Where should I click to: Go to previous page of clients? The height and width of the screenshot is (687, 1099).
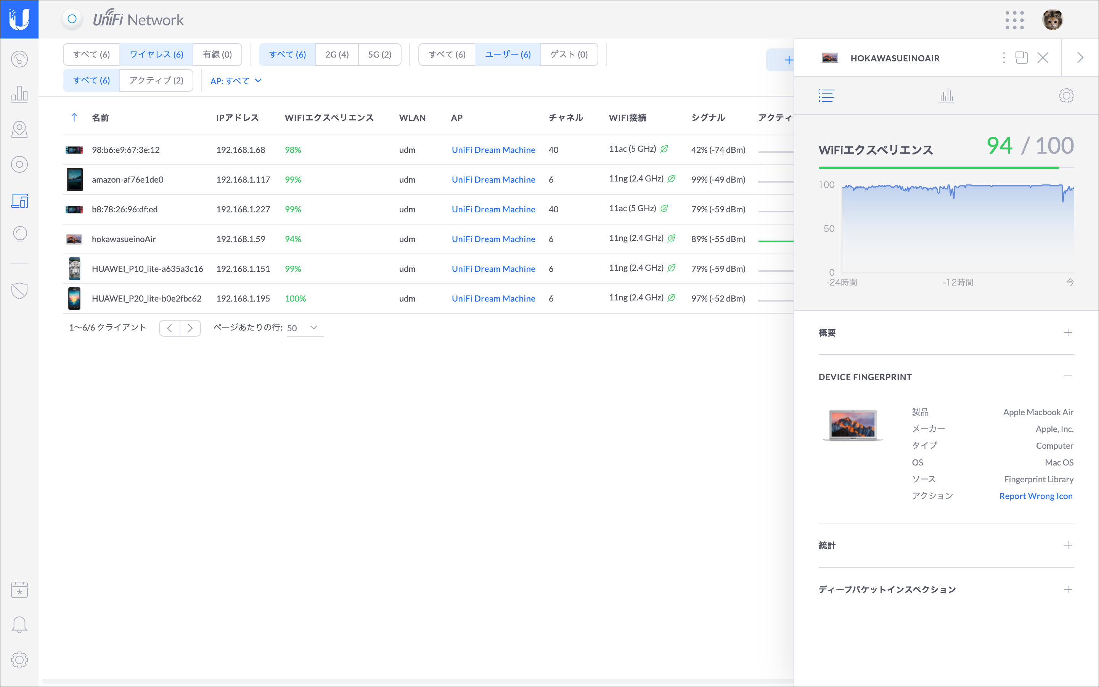(x=170, y=328)
